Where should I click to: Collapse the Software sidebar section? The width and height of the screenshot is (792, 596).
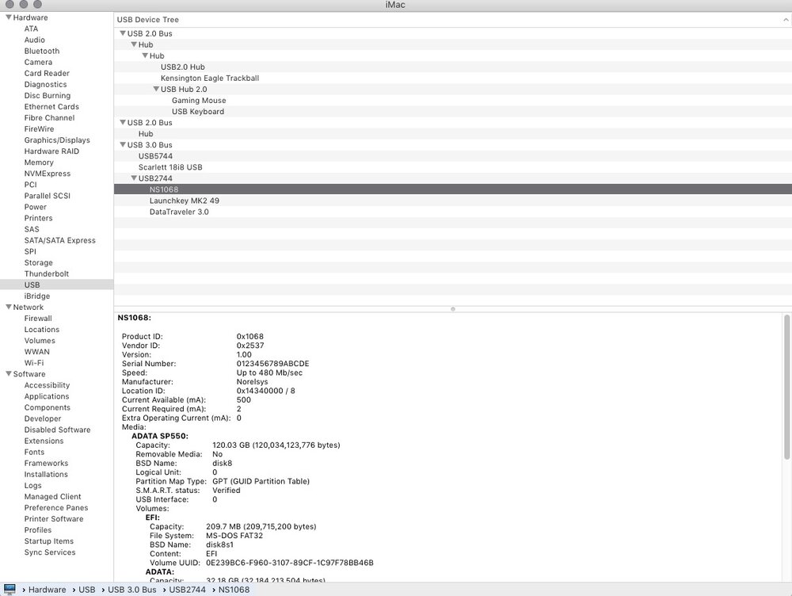point(8,374)
